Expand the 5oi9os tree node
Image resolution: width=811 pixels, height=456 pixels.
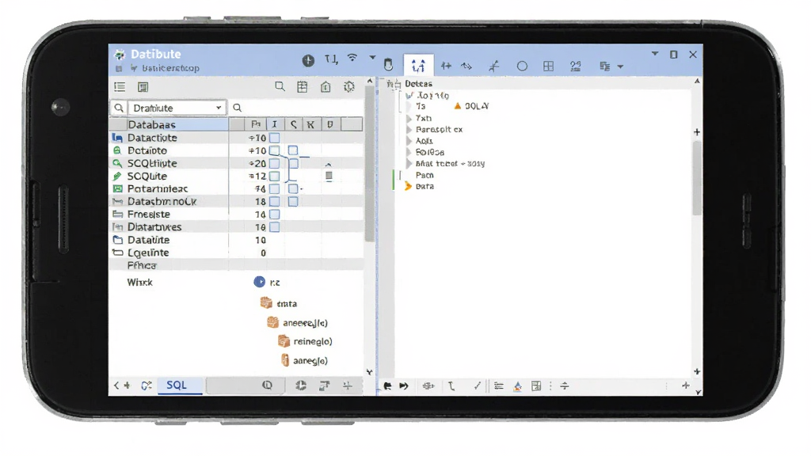[409, 152]
